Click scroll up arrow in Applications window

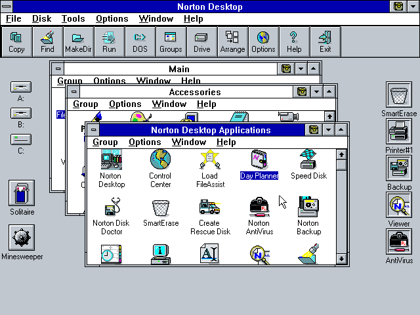tap(341, 155)
